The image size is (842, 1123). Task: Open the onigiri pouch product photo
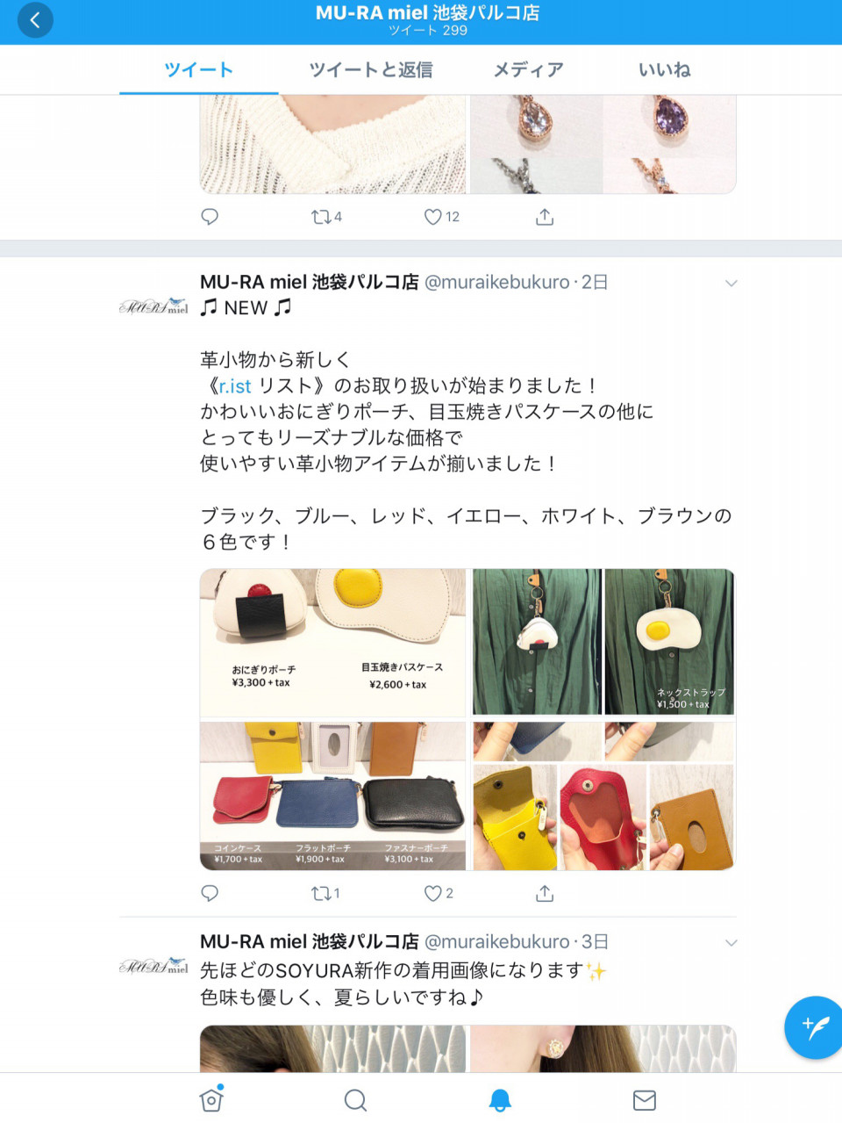point(333,643)
